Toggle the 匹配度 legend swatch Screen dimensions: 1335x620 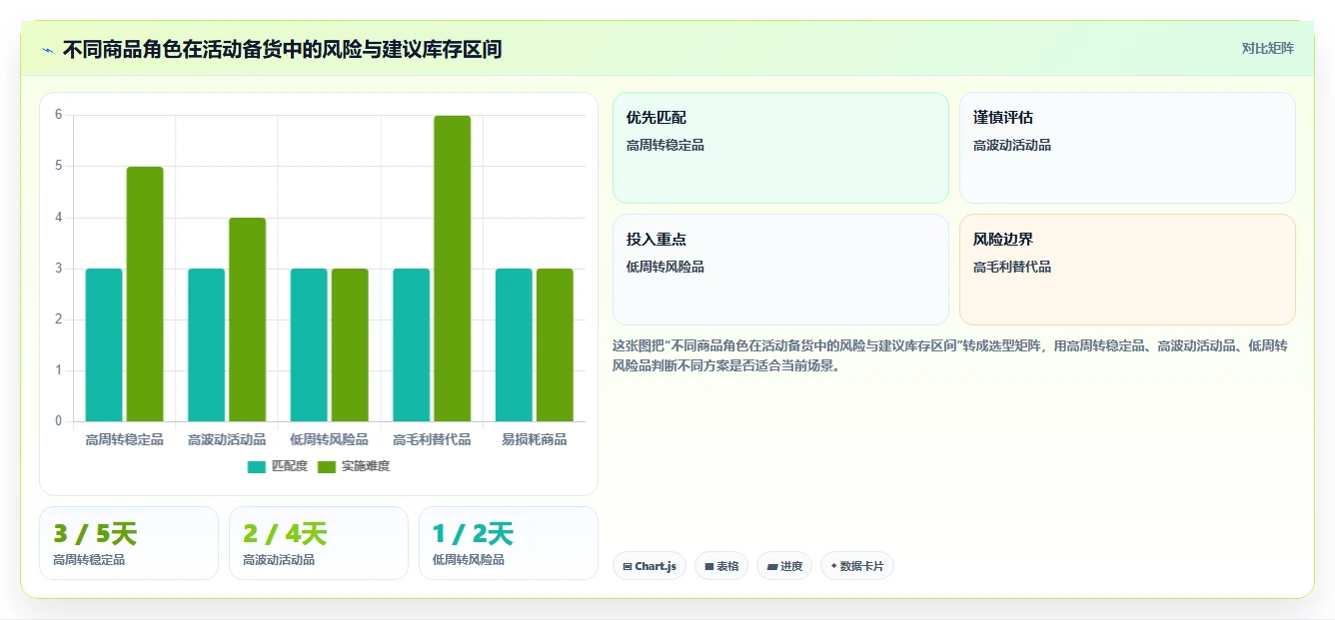coord(257,466)
